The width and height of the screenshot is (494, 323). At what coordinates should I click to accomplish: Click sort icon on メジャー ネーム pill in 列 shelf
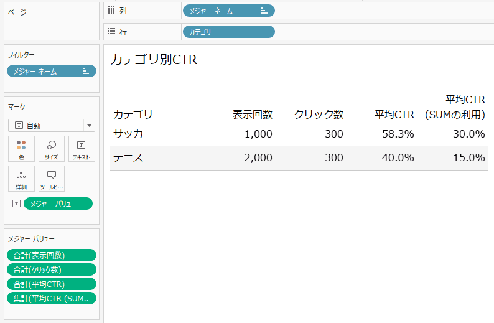[x=264, y=11]
